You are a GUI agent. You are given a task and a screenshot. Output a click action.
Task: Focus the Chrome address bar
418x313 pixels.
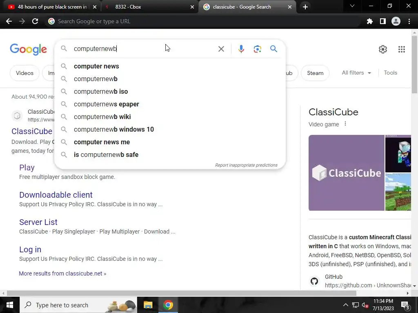pos(202,21)
